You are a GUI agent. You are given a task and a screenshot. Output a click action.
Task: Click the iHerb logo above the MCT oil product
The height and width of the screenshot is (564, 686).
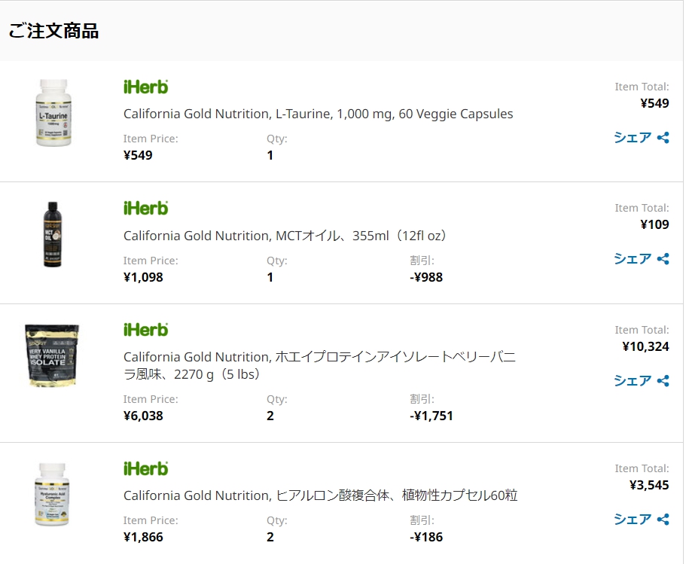(x=145, y=208)
